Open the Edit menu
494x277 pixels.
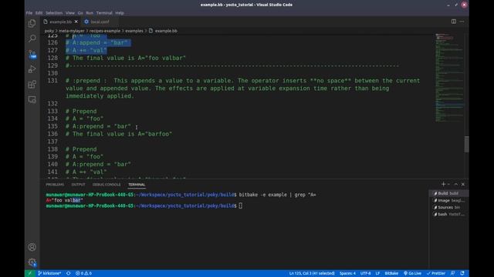click(x=39, y=13)
